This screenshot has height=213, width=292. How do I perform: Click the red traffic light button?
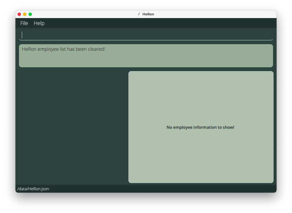tap(19, 14)
